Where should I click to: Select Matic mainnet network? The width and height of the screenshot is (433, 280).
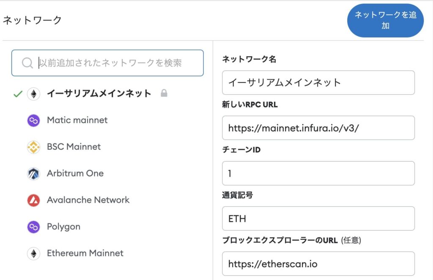[x=77, y=120]
